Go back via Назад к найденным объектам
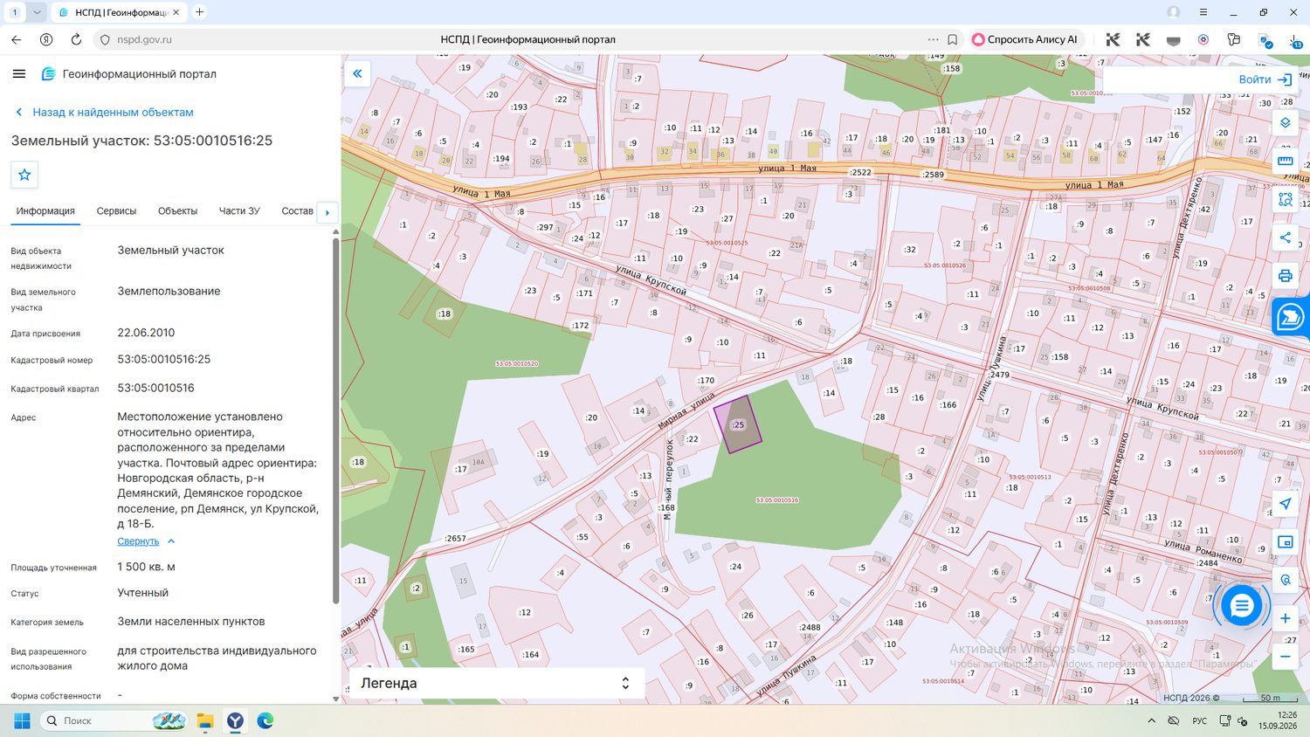The width and height of the screenshot is (1310, 737). [x=104, y=112]
